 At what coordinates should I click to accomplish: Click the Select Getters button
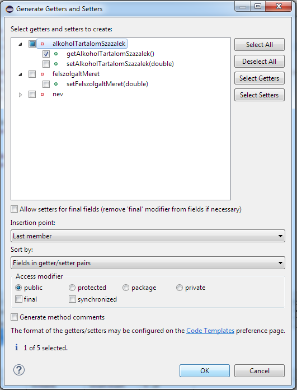click(259, 78)
